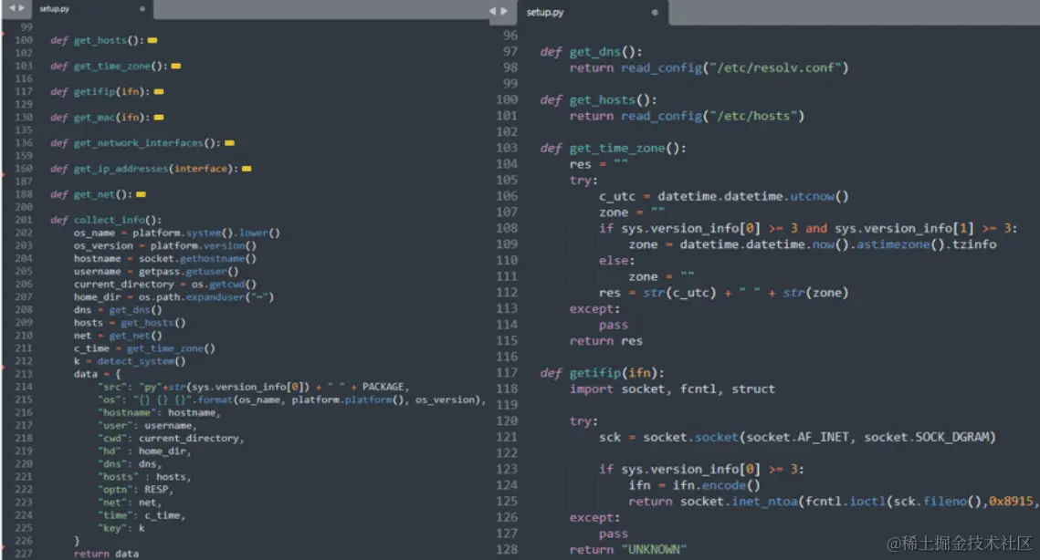Click line number 117 in right pane
The height and width of the screenshot is (560, 1040).
[507, 373]
